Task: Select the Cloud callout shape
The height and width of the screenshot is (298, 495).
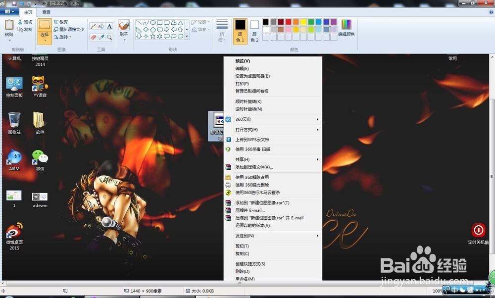Action: pyautogui.click(x=181, y=36)
